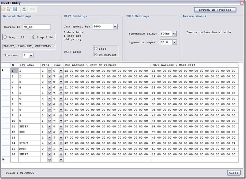The height and width of the screenshot is (179, 246).
Task: Click the PS/2 macro cell ending with 74
Action: coord(195,143)
